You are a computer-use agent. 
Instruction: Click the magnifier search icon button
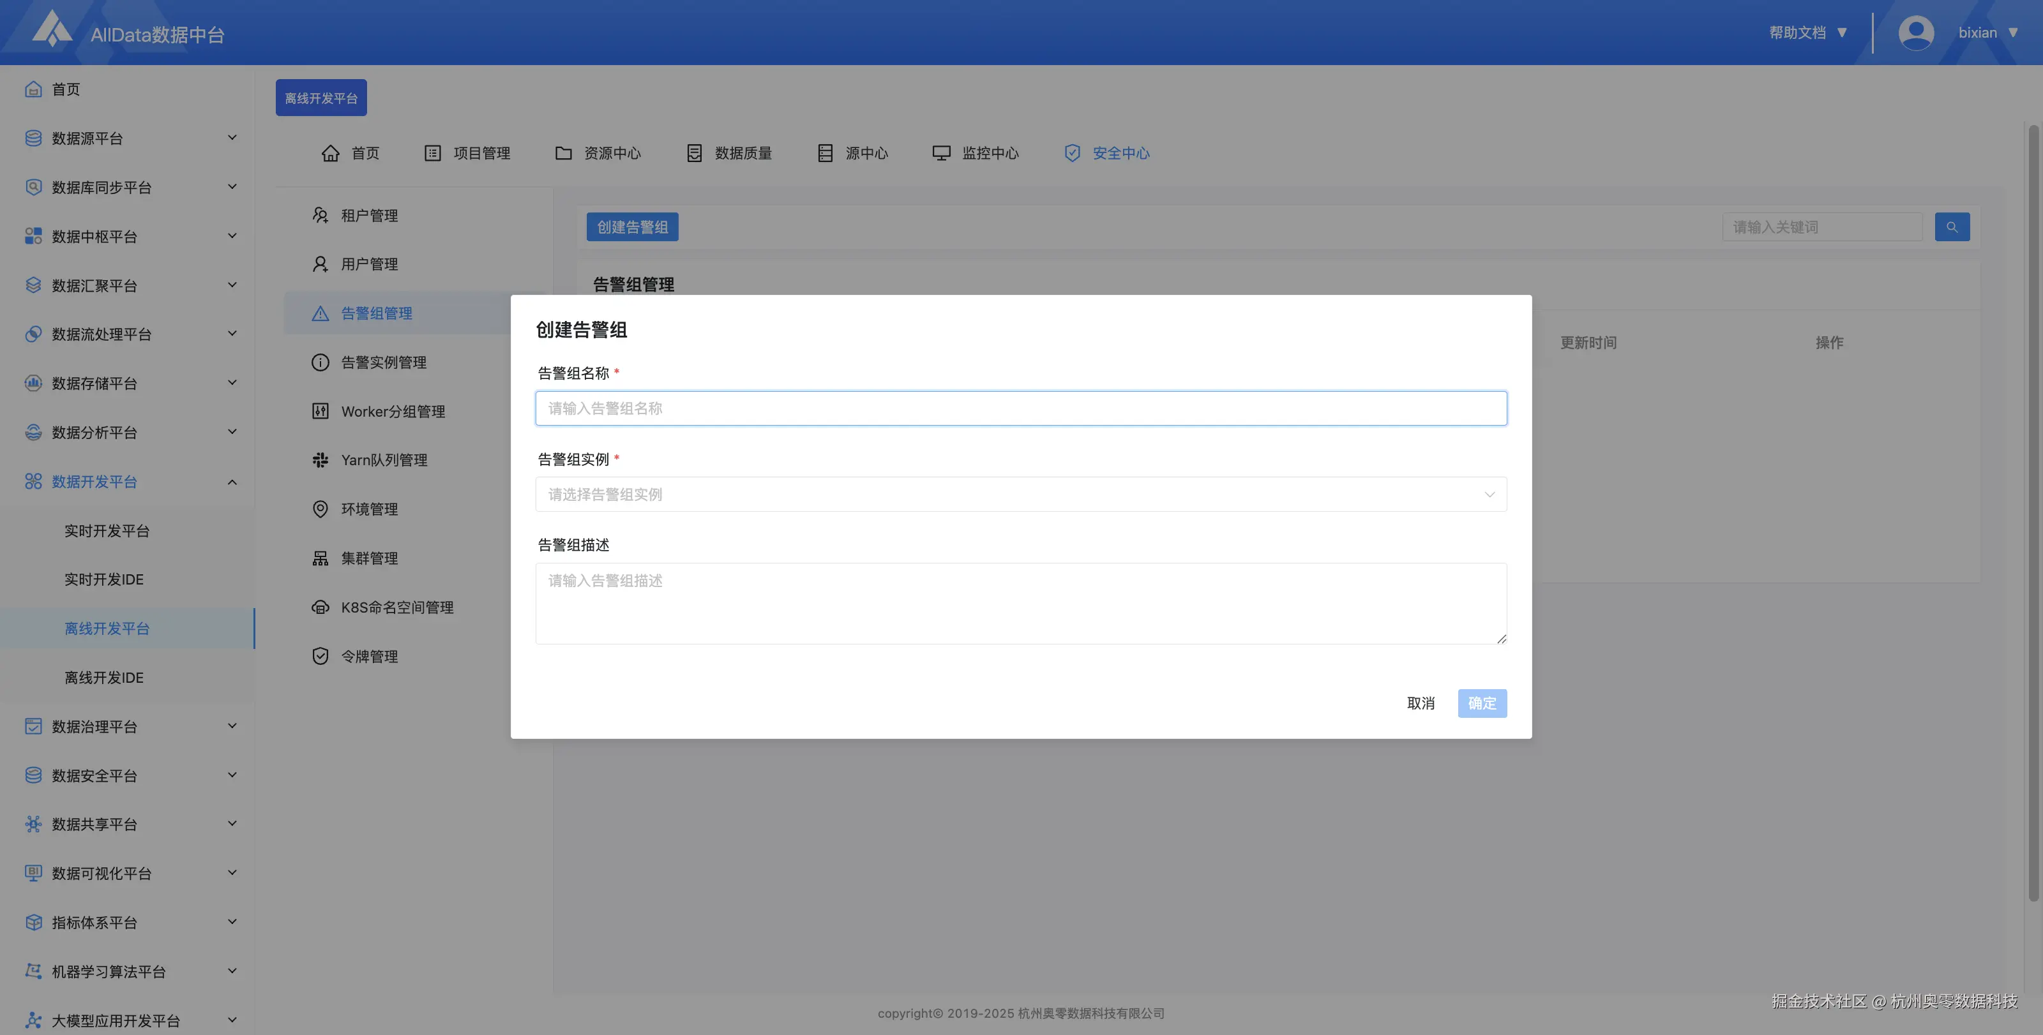tap(1951, 227)
